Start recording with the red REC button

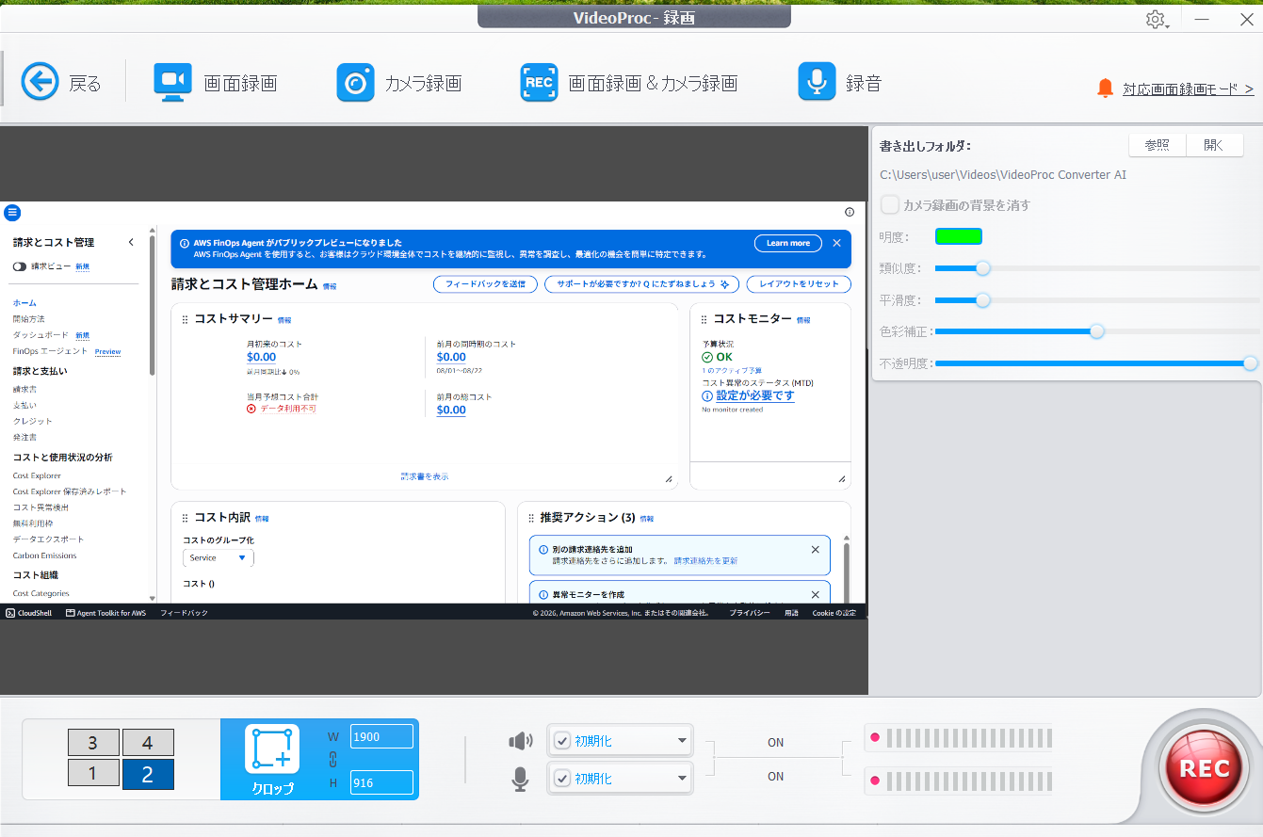tap(1205, 767)
